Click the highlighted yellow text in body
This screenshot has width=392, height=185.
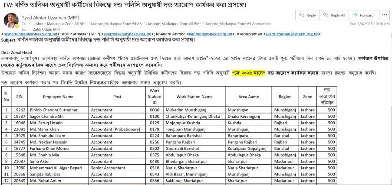point(248,73)
